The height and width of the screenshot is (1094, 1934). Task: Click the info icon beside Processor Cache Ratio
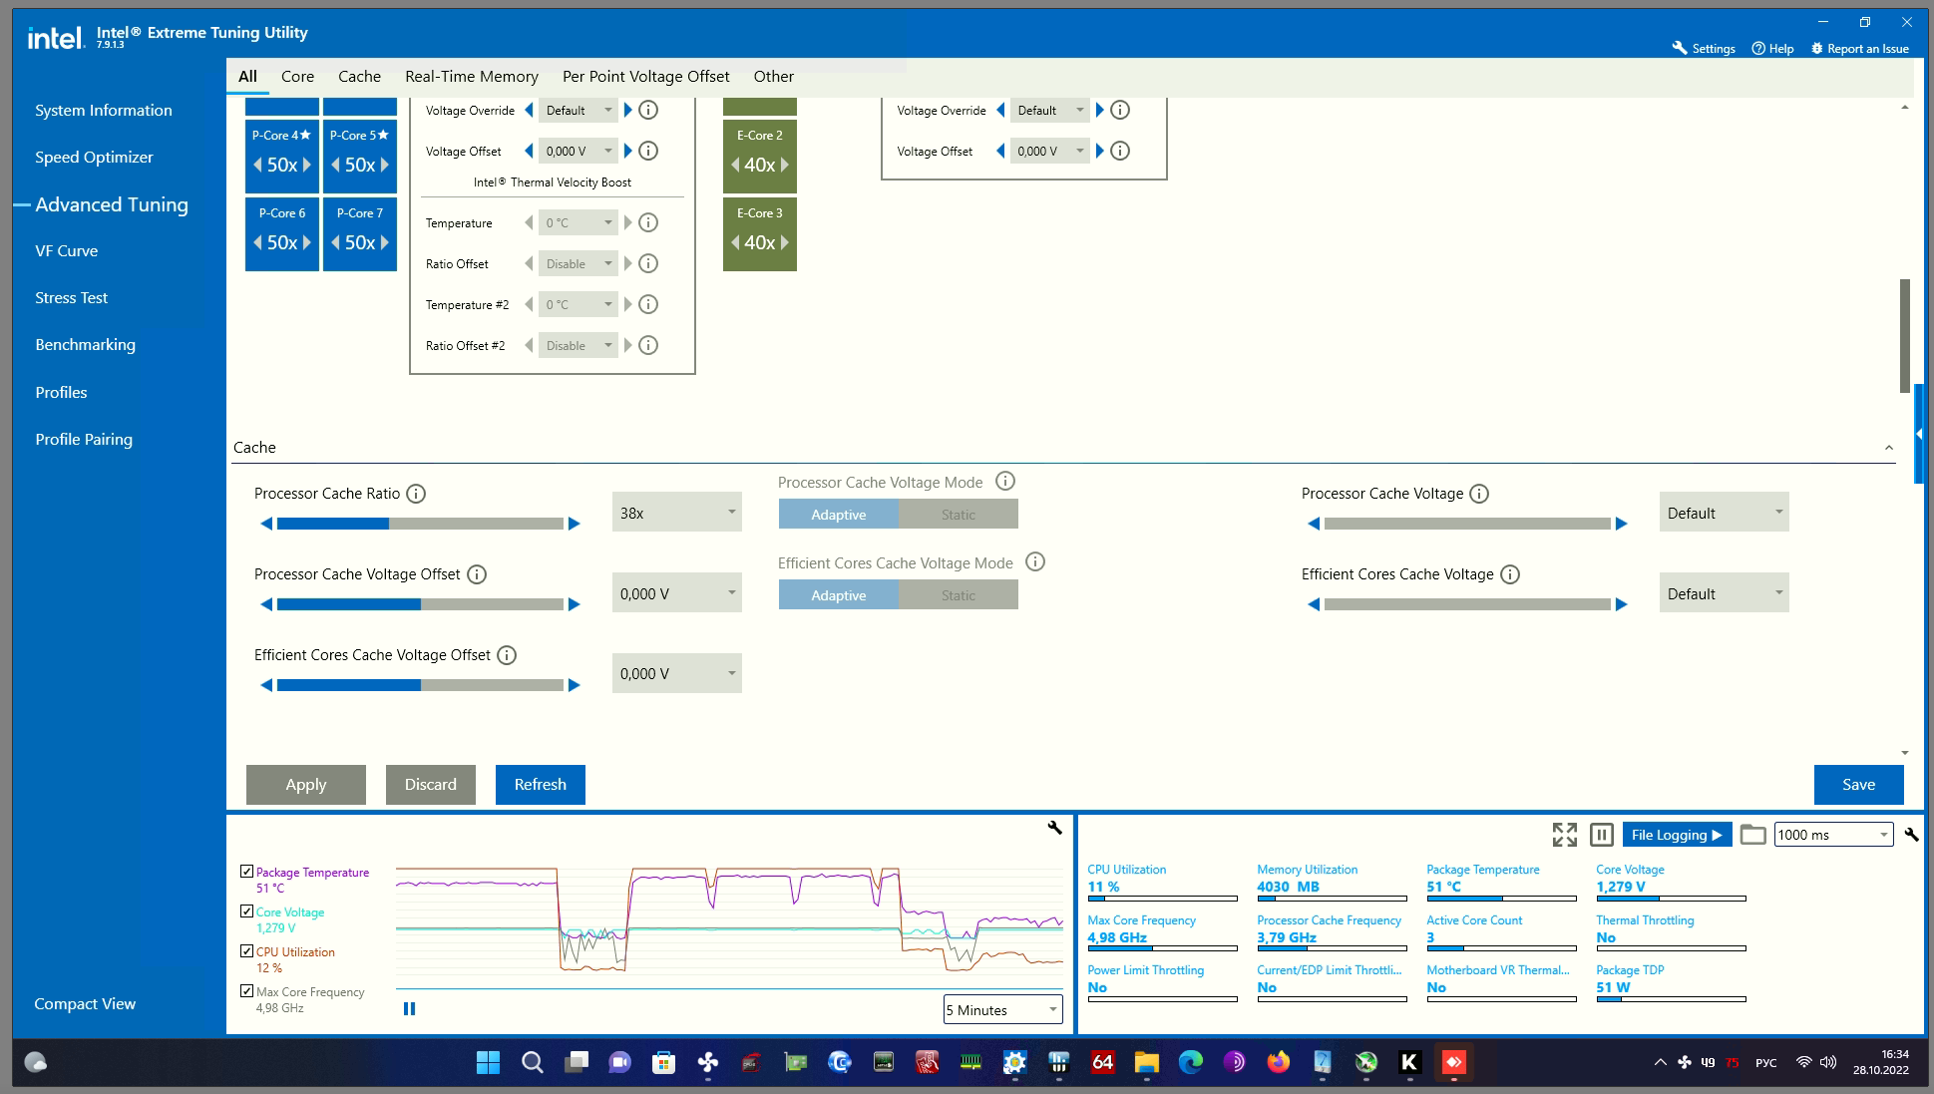[416, 494]
